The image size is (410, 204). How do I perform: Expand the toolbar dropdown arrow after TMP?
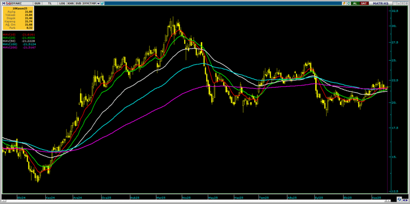tap(98, 3)
